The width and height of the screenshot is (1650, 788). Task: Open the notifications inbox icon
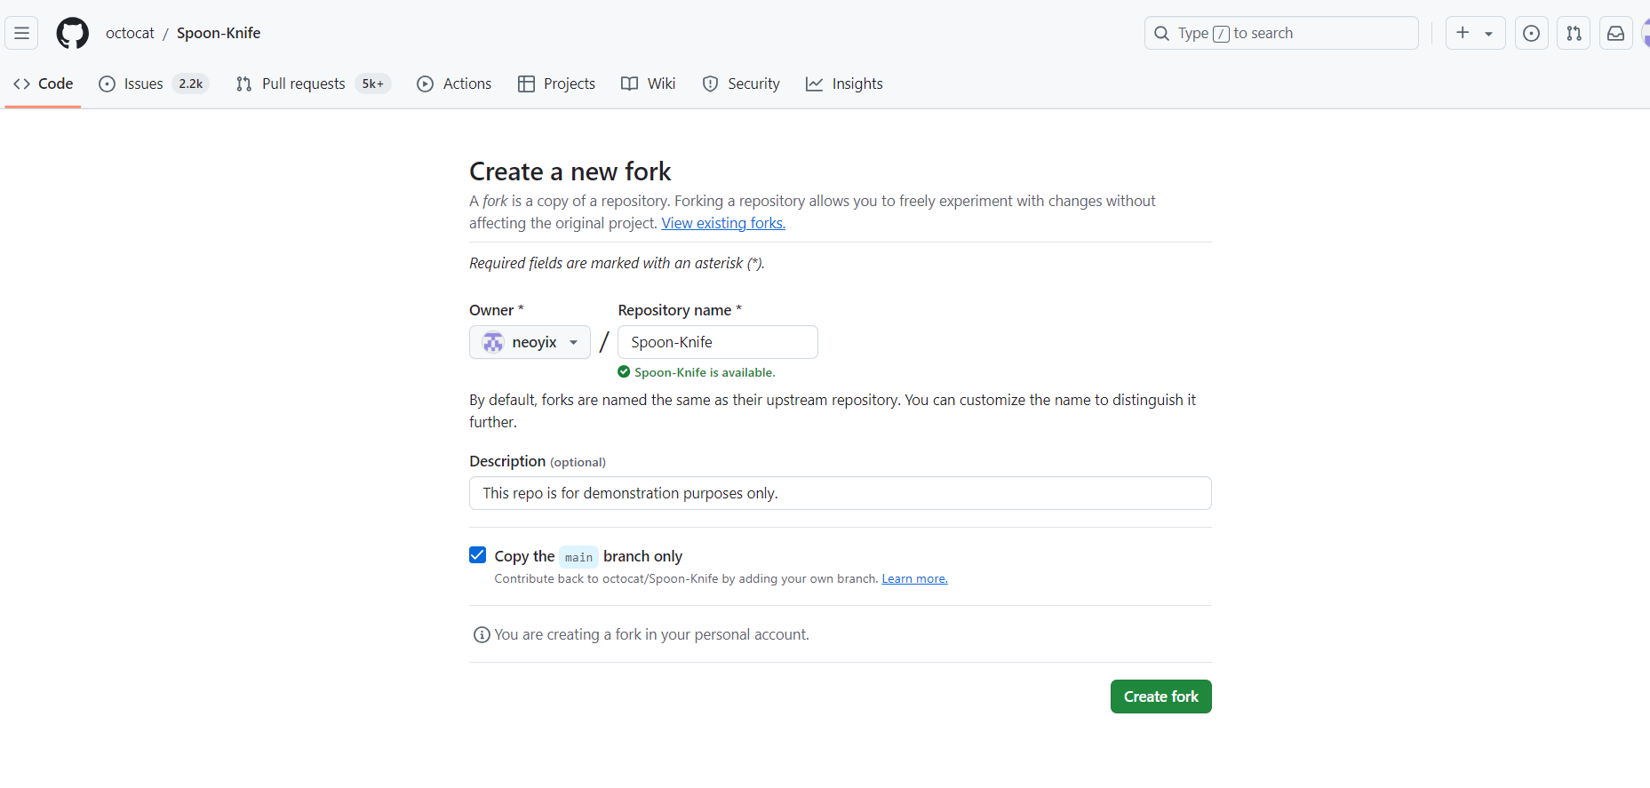click(1616, 33)
